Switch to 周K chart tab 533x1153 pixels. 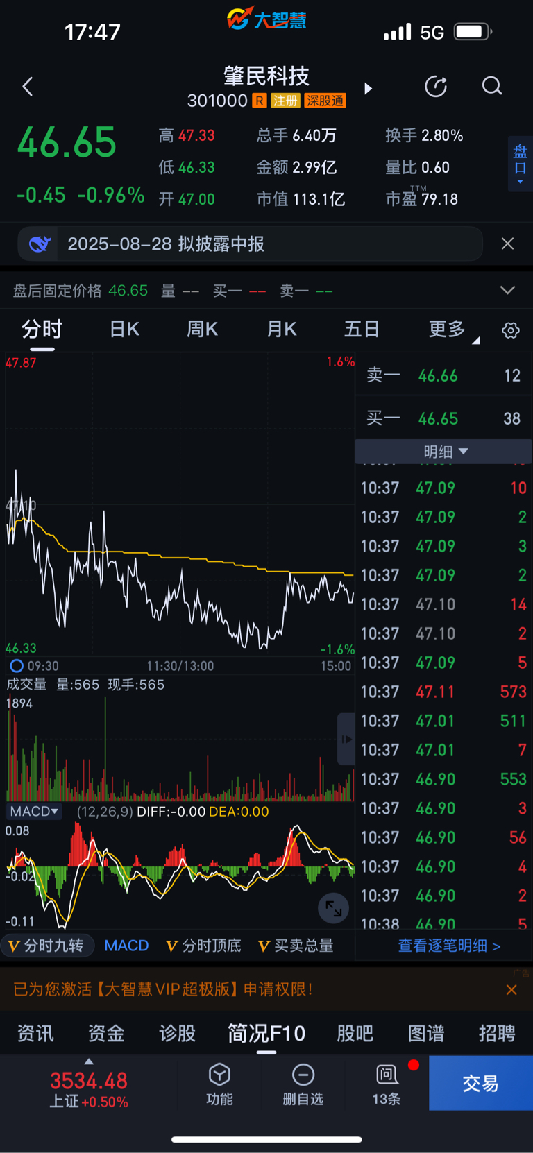pos(202,329)
